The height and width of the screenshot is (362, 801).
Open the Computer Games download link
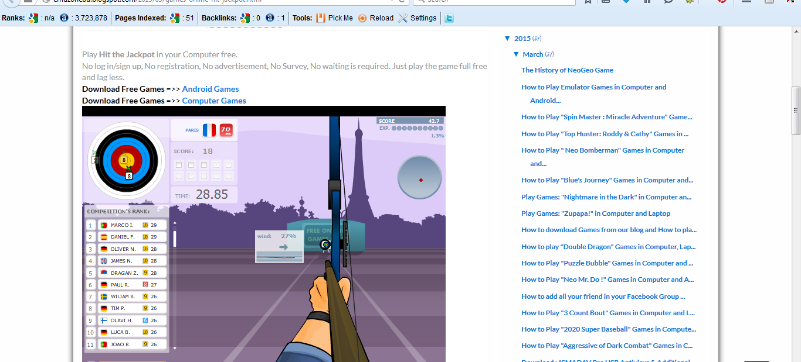pos(214,101)
